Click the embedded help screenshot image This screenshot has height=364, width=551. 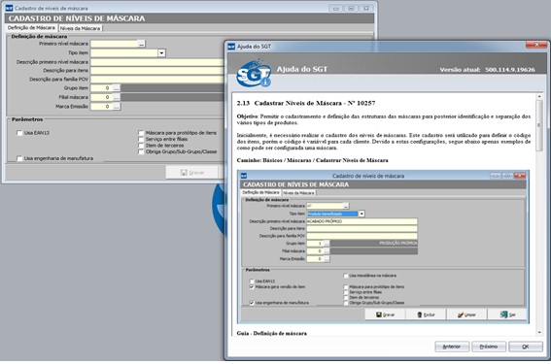[x=384, y=248]
